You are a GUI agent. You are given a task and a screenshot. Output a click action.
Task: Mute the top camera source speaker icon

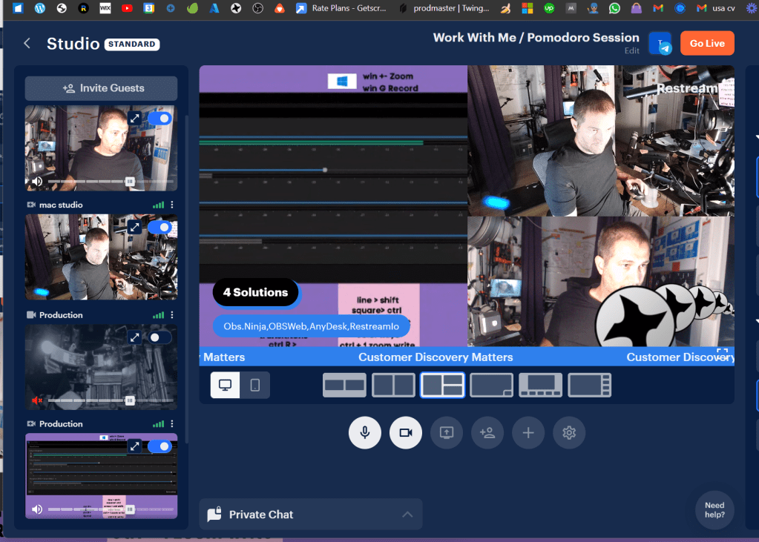37,182
